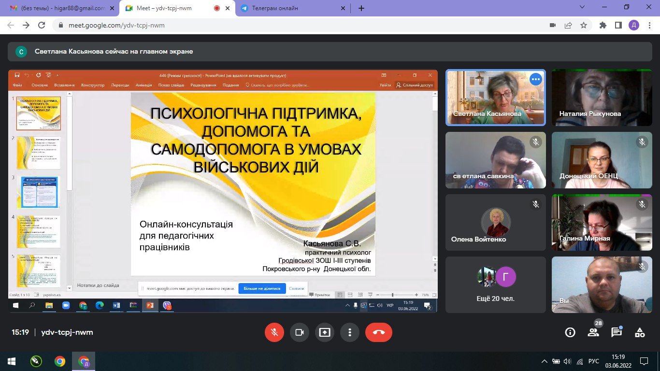The image size is (660, 371).
Task: Select your own Вы video tile
Action: (602, 285)
